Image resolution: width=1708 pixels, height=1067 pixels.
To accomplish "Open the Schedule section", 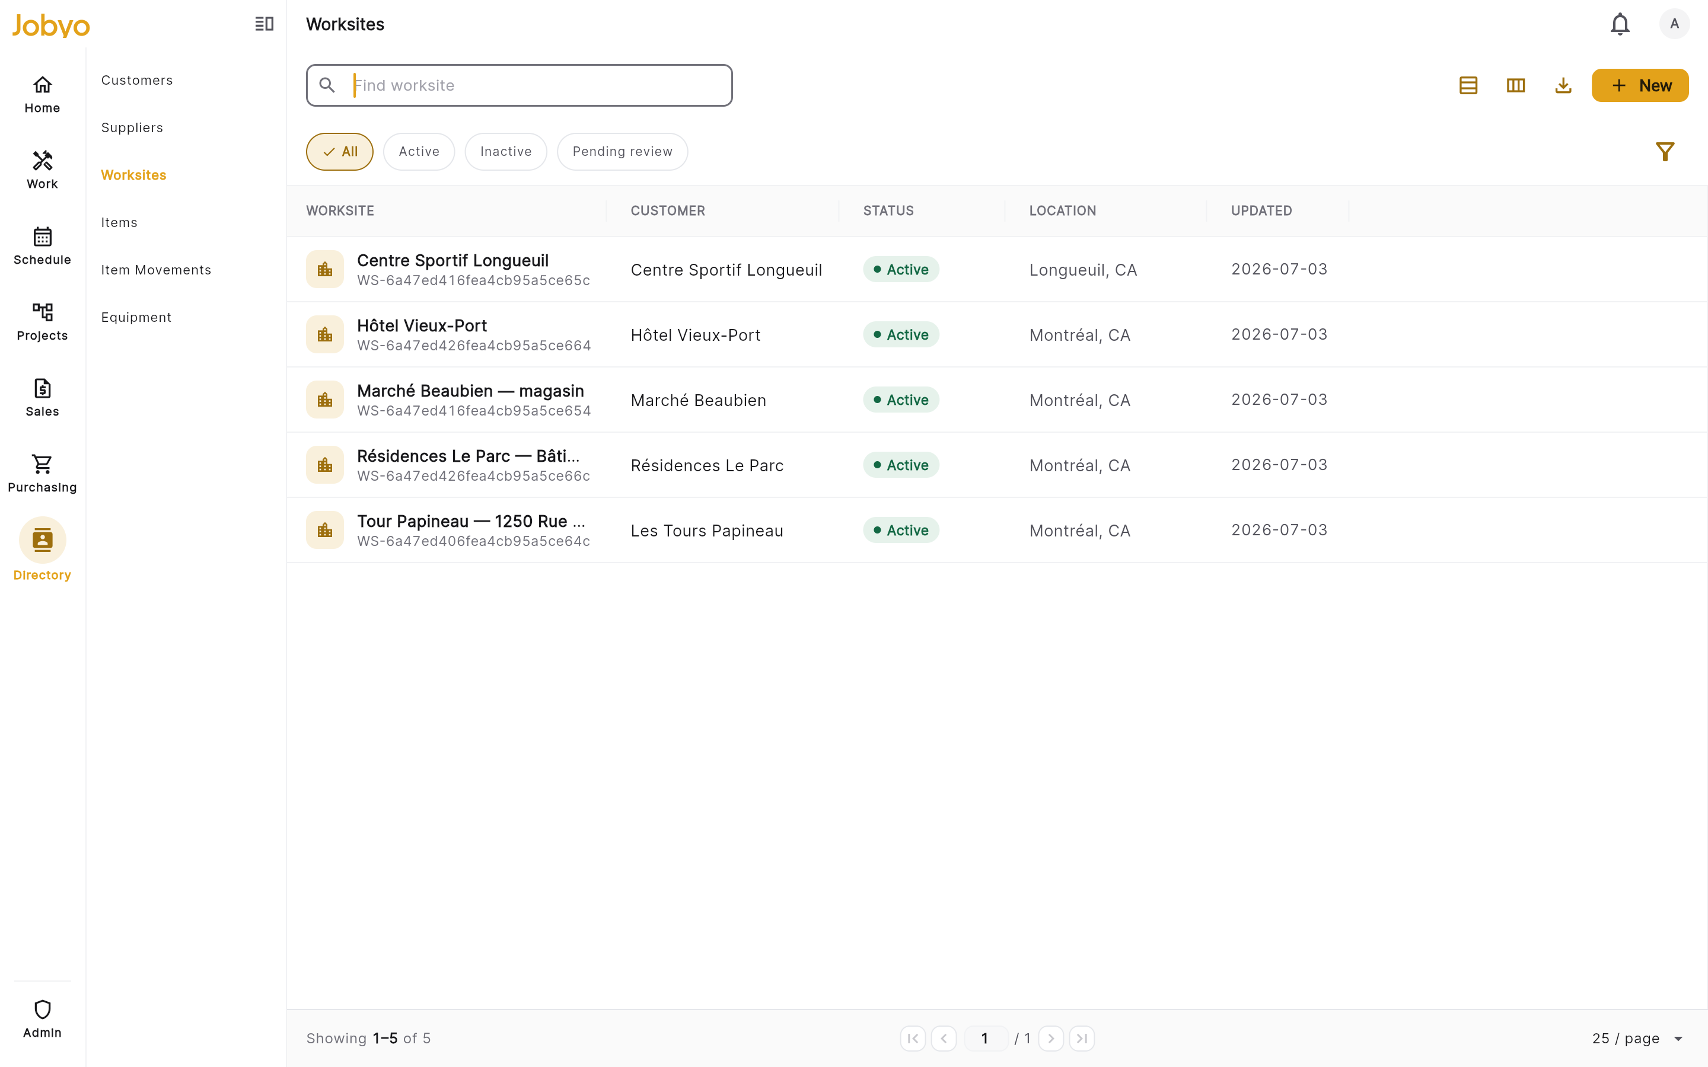I will click(42, 246).
